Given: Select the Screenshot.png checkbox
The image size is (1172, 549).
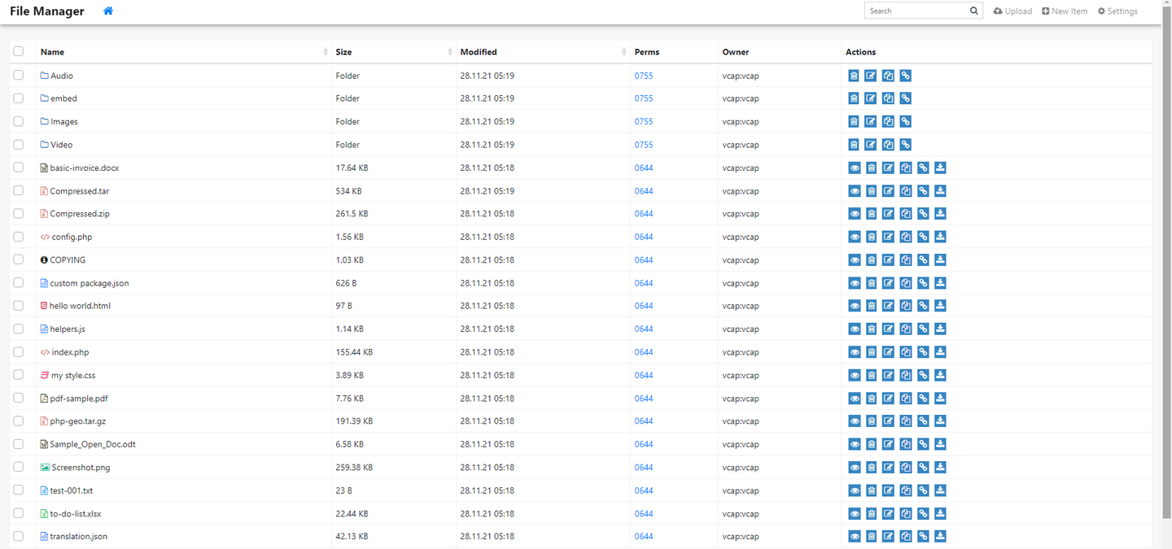Looking at the screenshot, I should [19, 467].
